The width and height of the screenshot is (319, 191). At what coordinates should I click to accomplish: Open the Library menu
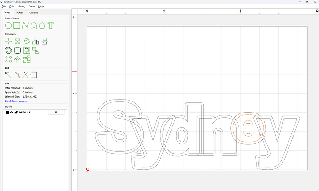click(21, 6)
